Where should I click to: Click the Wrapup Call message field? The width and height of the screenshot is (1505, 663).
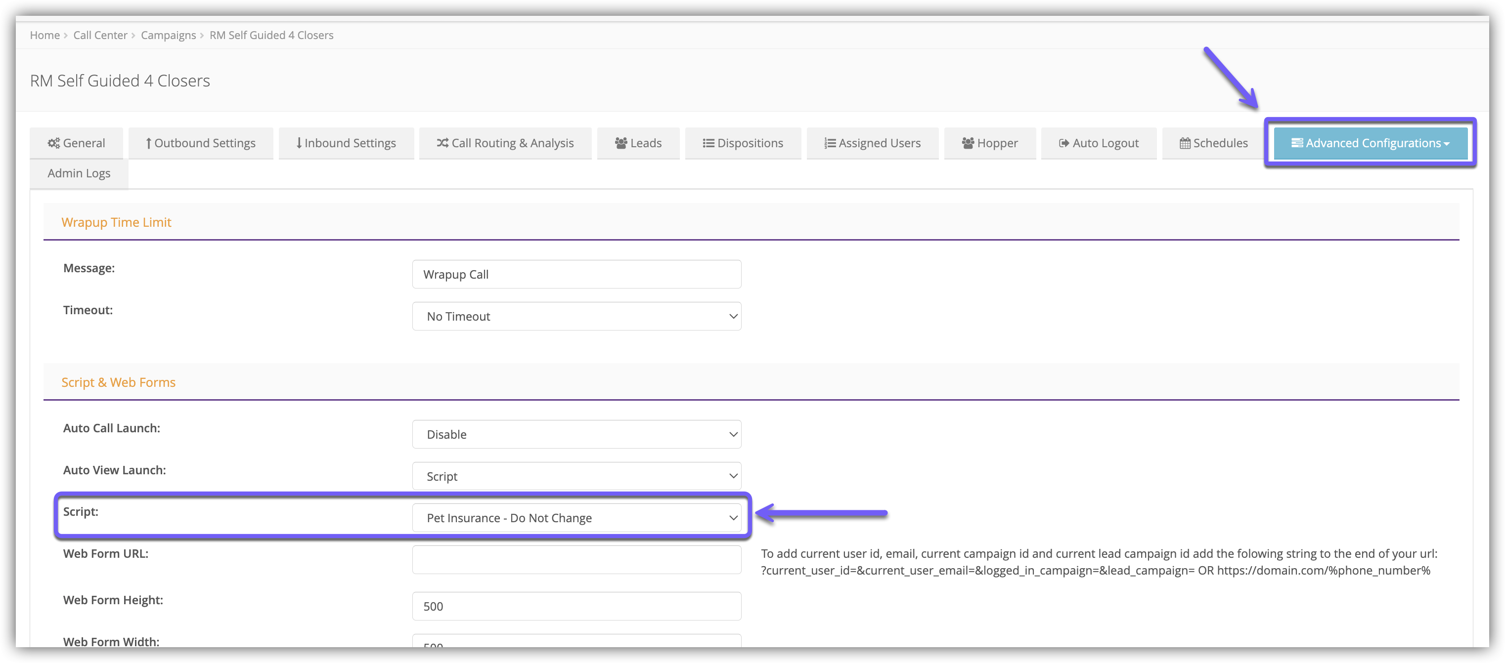(x=576, y=274)
